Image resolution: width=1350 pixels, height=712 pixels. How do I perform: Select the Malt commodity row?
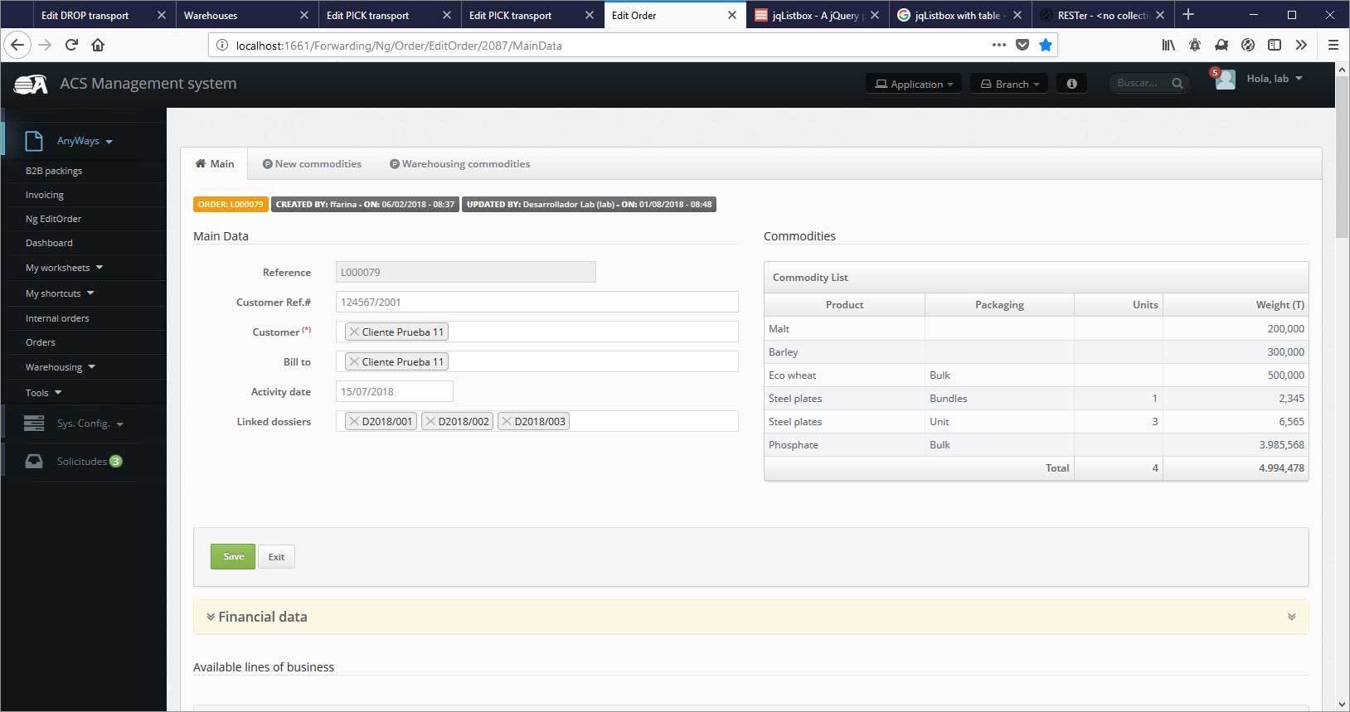pyautogui.click(x=1036, y=328)
